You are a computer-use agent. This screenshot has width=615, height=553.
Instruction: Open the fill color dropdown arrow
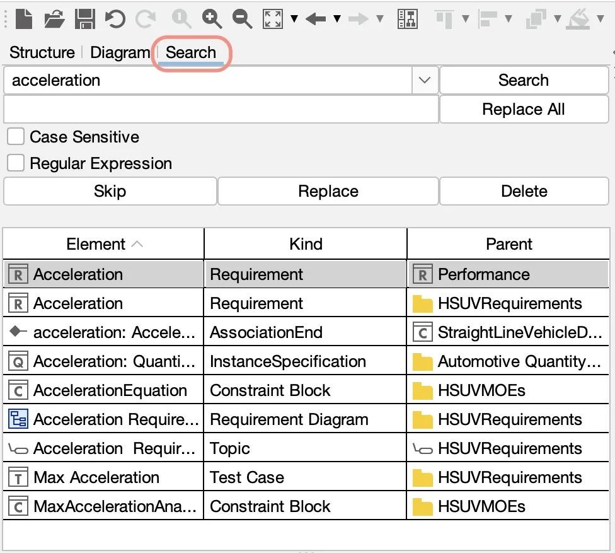[x=600, y=18]
